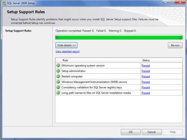Open the View detailed report link
The height and width of the screenshot is (140, 187).
[x=67, y=51]
